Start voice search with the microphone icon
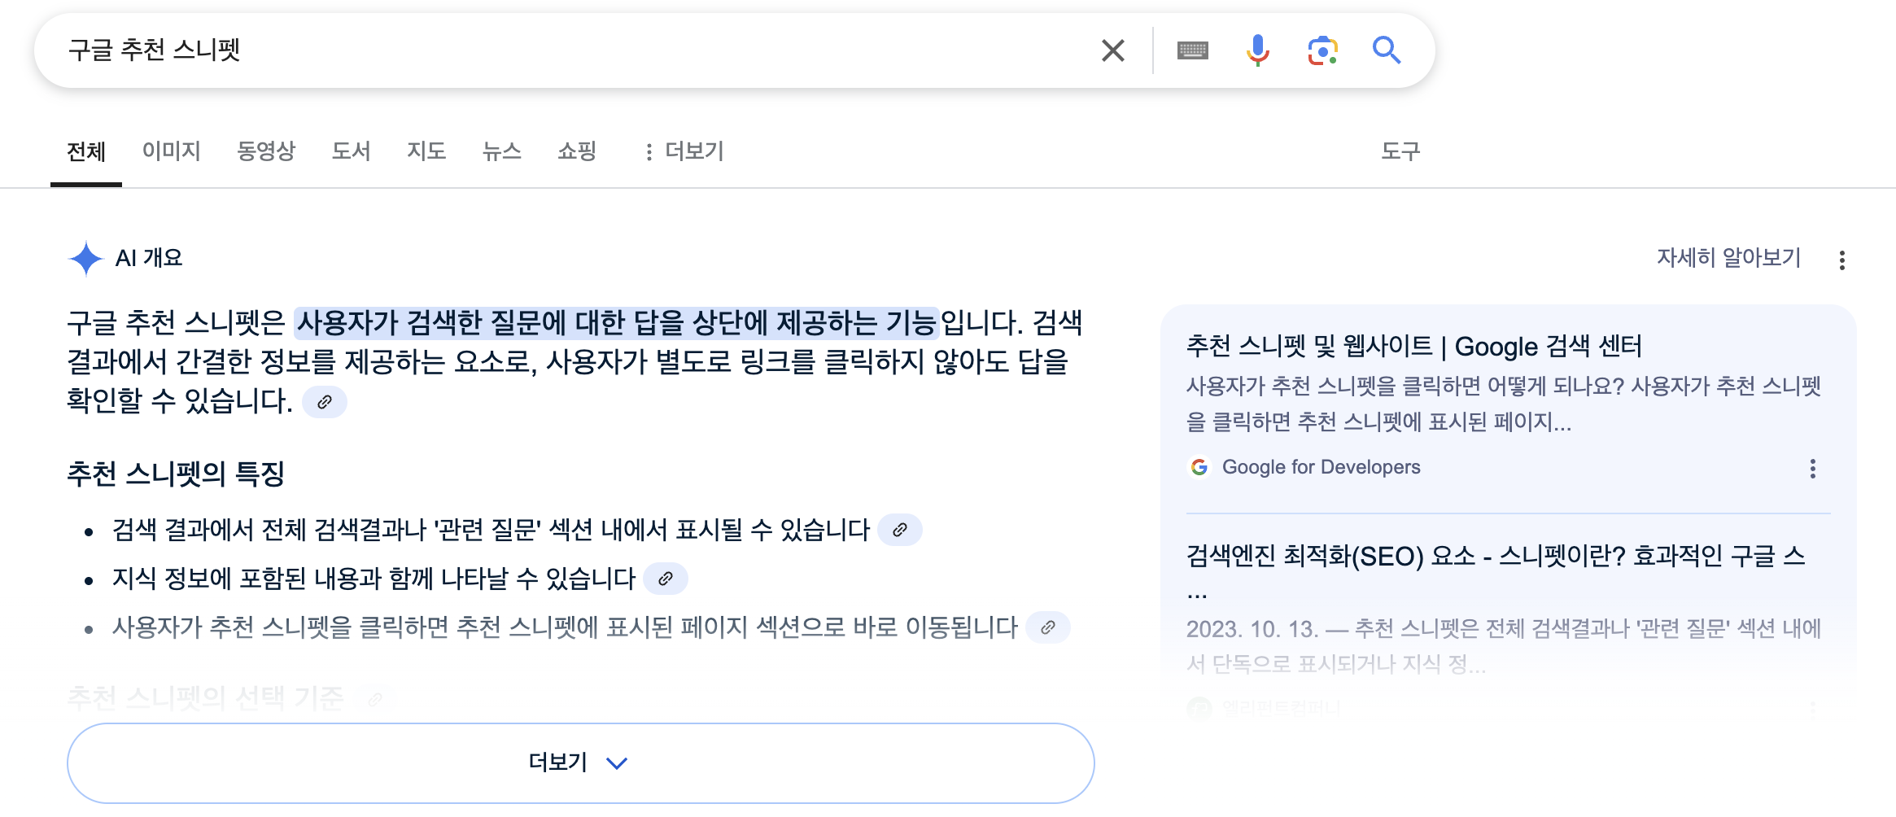Screen dimensions: 1896x817 pos(1257,50)
